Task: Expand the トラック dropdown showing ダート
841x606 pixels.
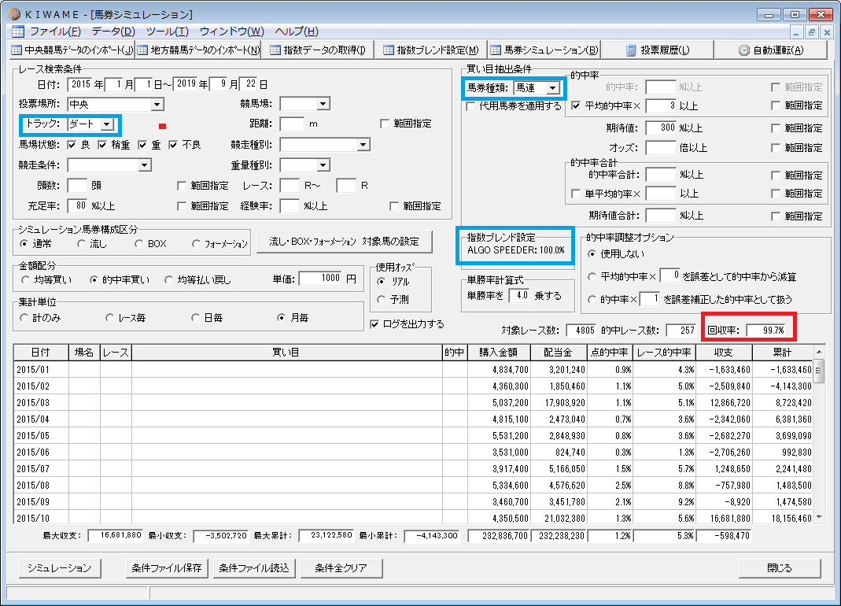Action: point(107,124)
